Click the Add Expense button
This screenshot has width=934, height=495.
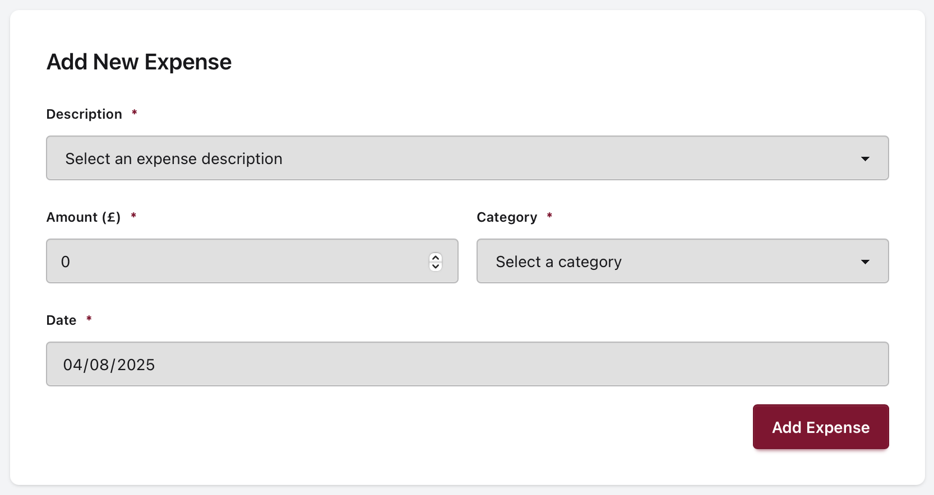click(820, 427)
